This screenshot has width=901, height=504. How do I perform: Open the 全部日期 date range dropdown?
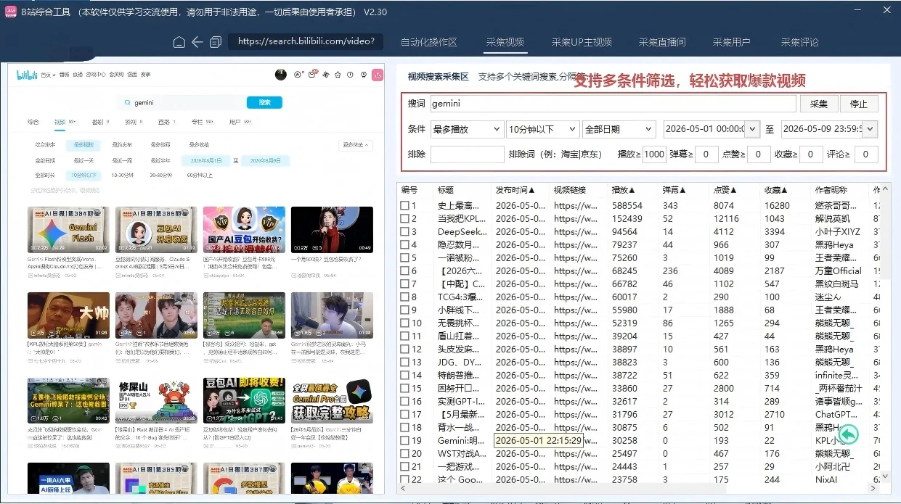tap(619, 129)
